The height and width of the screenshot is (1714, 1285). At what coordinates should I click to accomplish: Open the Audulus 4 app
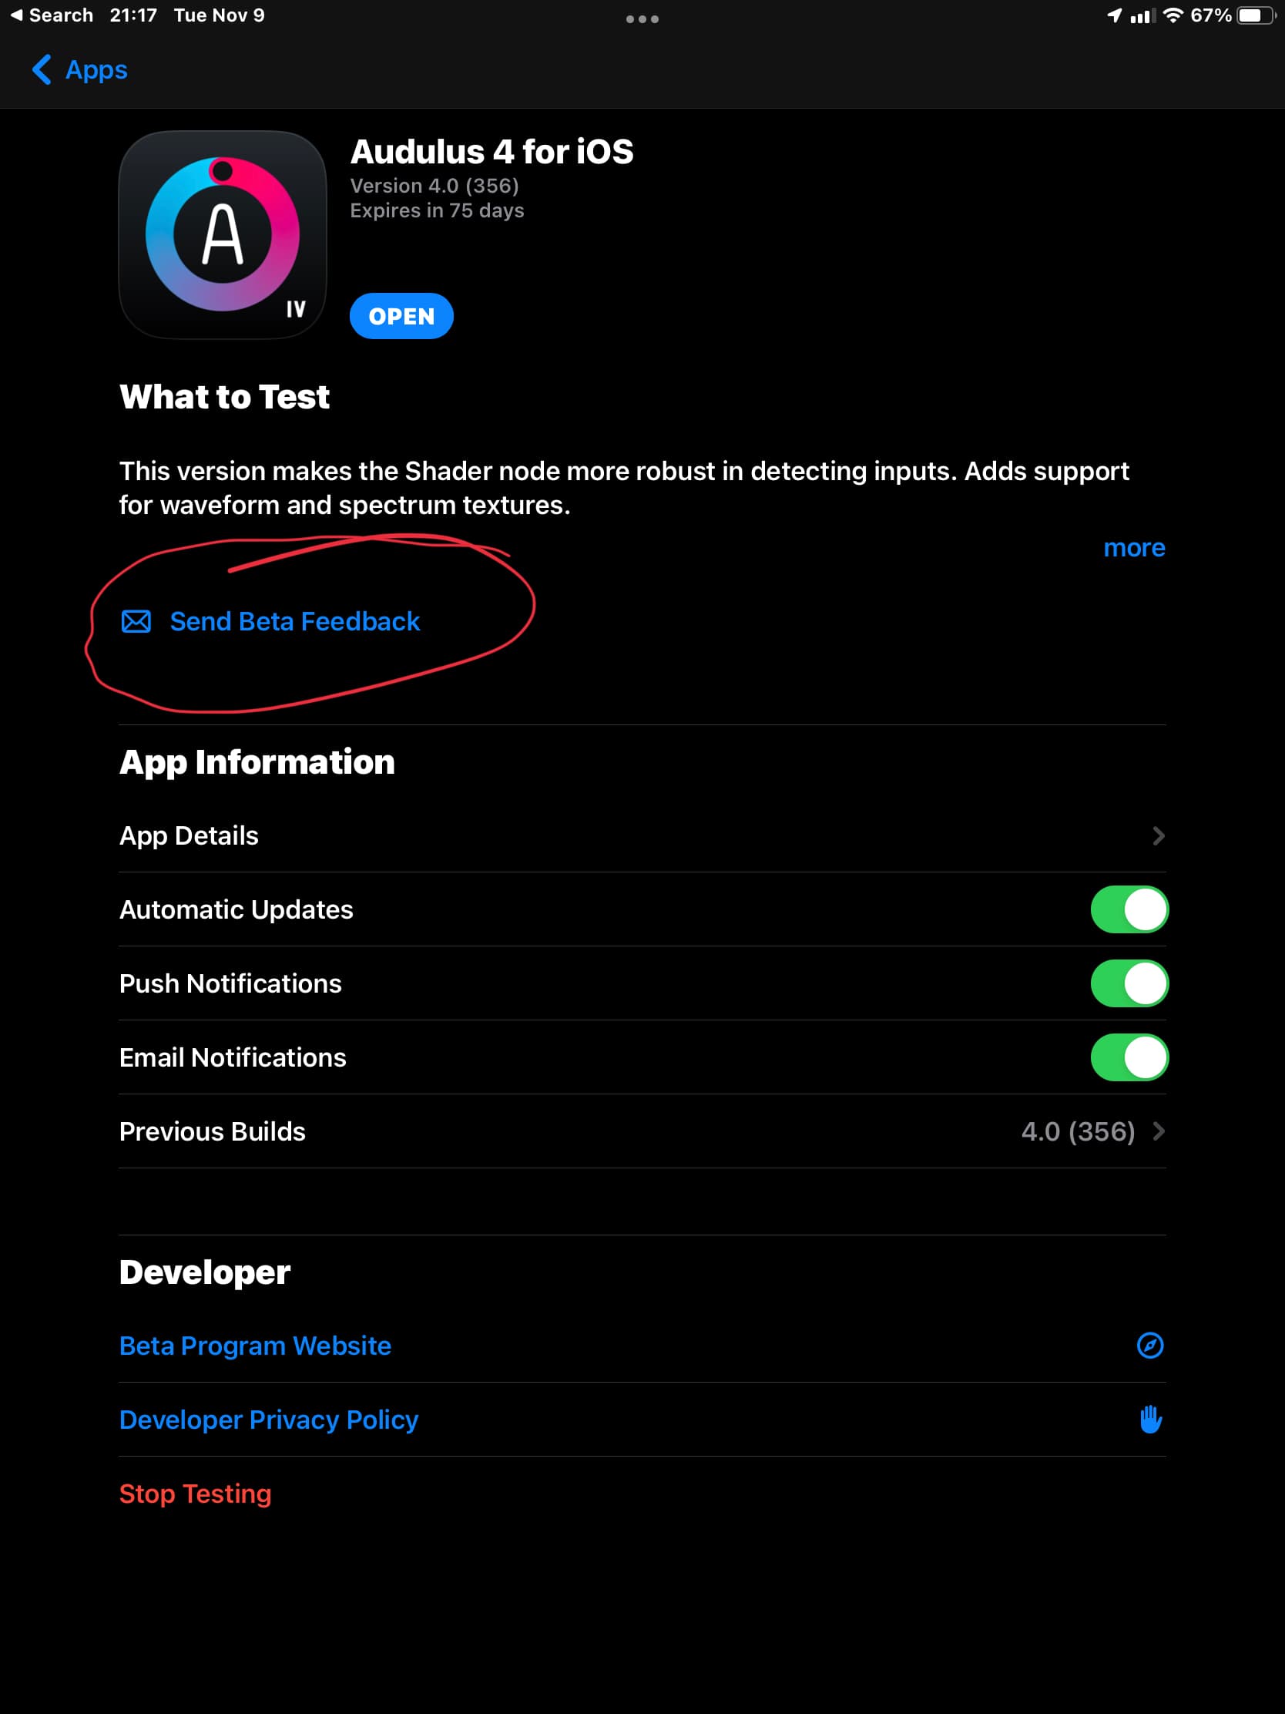[x=401, y=316]
